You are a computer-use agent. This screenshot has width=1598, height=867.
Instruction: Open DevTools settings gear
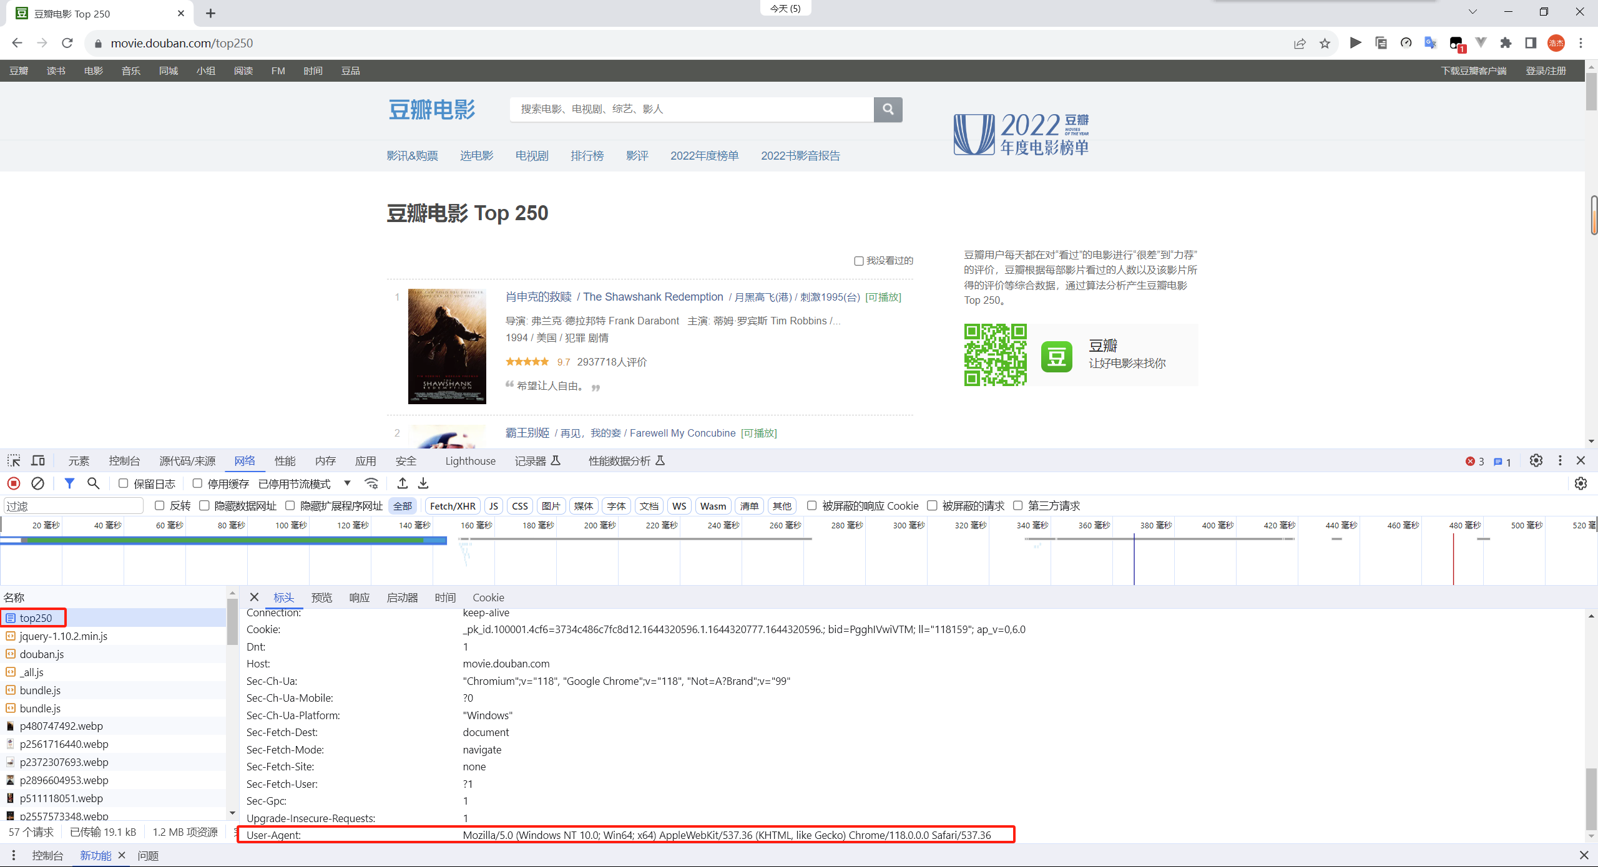1536,461
